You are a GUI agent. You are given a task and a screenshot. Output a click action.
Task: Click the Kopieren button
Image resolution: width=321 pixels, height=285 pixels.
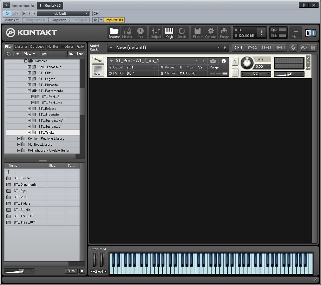click(x=59, y=20)
